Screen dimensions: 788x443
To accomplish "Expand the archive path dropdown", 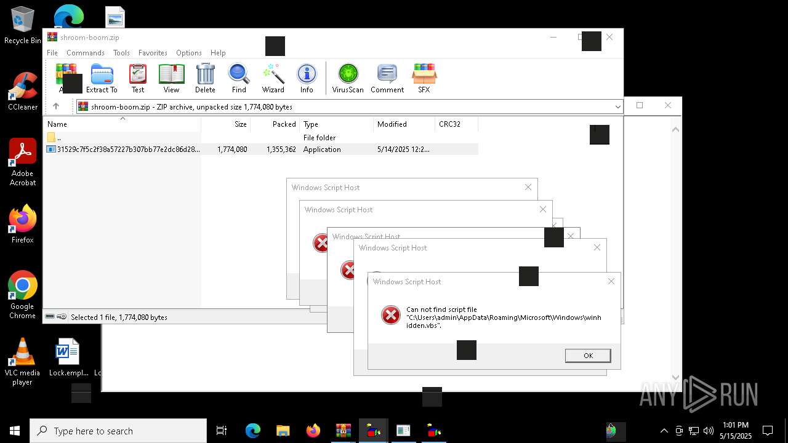I will (x=617, y=107).
